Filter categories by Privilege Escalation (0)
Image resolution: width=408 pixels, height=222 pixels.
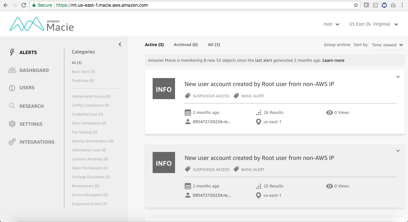[91, 177]
